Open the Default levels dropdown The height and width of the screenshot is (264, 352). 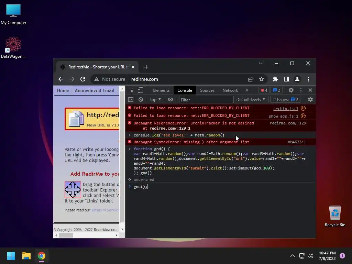[251, 99]
